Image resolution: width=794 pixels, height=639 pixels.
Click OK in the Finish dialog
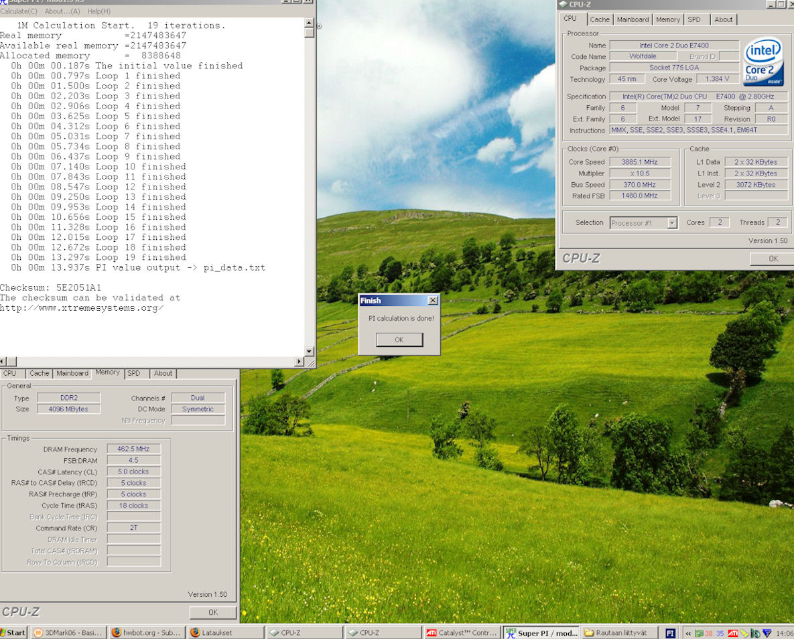point(399,340)
